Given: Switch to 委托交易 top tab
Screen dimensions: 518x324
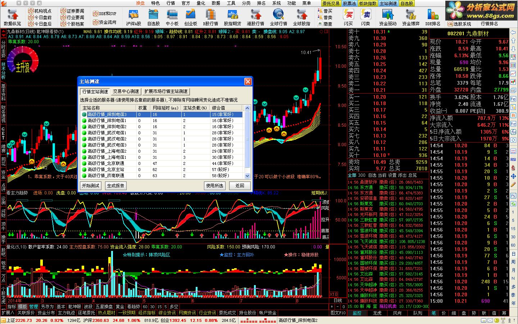Looking at the screenshot, I should (331, 3).
